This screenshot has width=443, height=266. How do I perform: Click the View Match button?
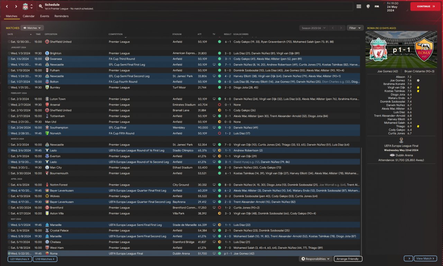click(x=425, y=259)
